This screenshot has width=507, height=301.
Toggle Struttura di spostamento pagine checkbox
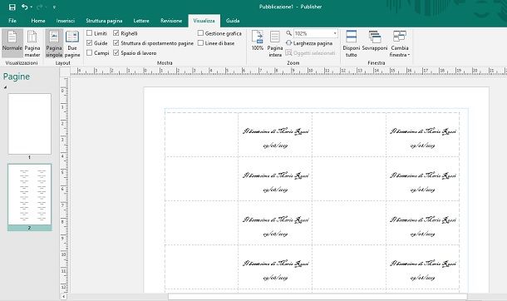[x=116, y=42]
